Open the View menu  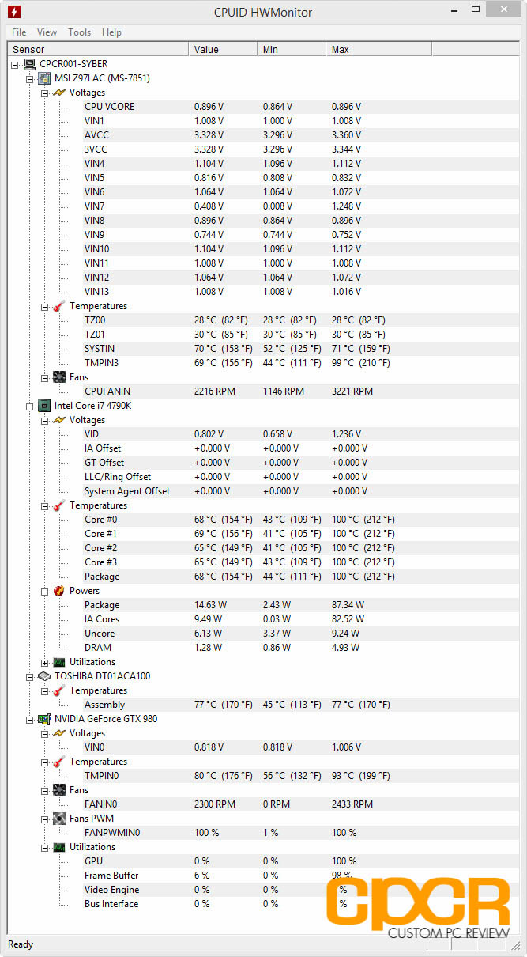pyautogui.click(x=47, y=32)
